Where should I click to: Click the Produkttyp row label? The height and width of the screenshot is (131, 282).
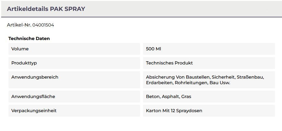pos(24,63)
